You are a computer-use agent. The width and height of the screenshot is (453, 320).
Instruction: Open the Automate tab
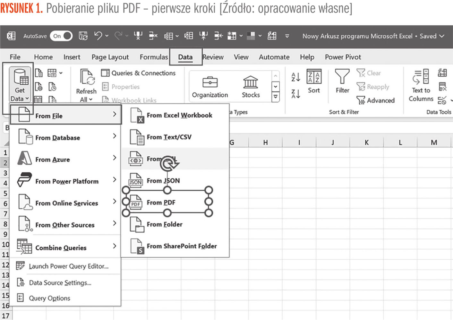(x=274, y=57)
